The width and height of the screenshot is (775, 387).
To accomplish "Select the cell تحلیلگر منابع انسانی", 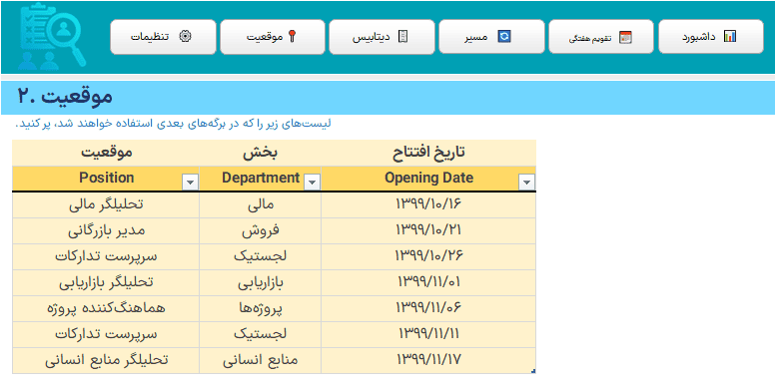I will coord(106,360).
